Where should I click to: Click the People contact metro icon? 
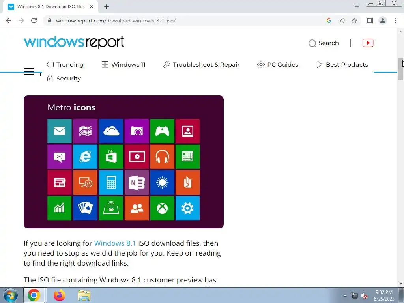click(187, 131)
